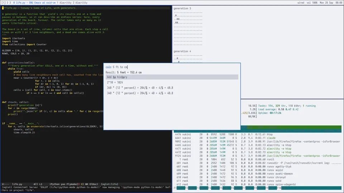Select the 'runsv acpid' process row
Viewport: 344px width, 193px height.
258,170
